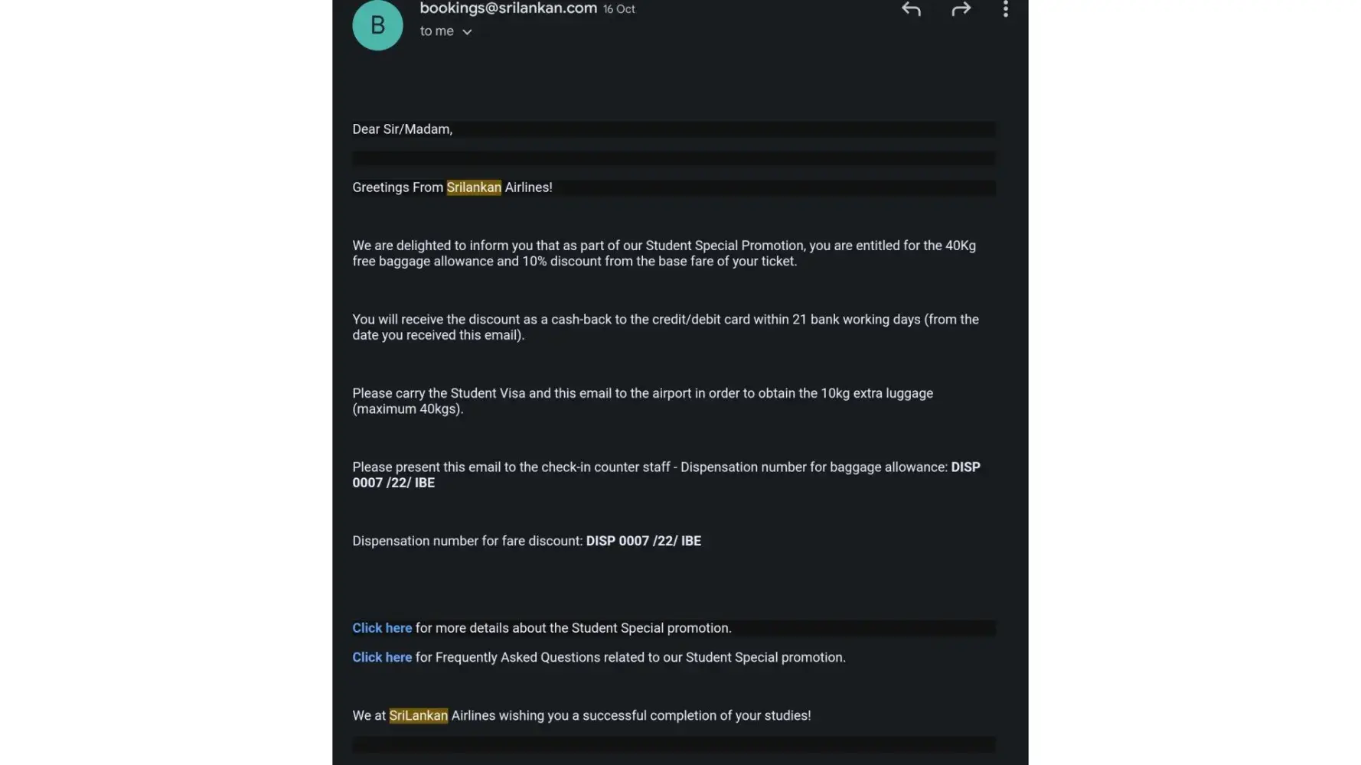Click highlighted 'Srilankan' in the greeting line
The height and width of the screenshot is (765, 1361).
click(x=474, y=187)
